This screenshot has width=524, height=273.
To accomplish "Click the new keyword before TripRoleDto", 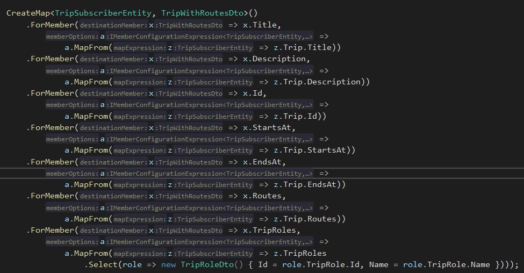I will coord(168,264).
